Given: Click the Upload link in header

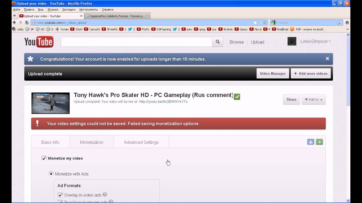Looking at the screenshot, I should click(258, 42).
